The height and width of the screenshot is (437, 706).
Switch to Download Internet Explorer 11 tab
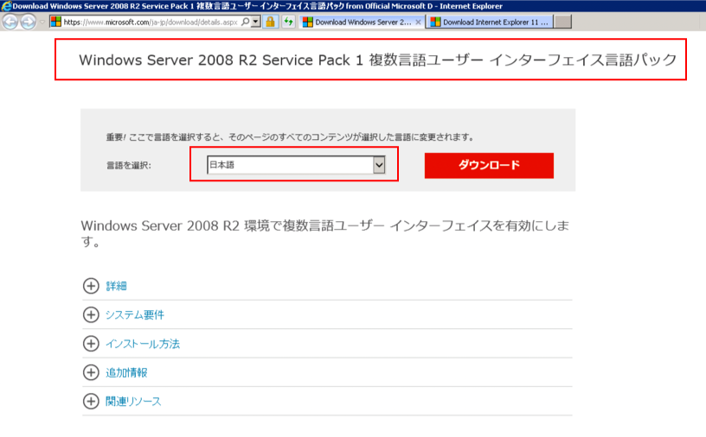pos(490,22)
